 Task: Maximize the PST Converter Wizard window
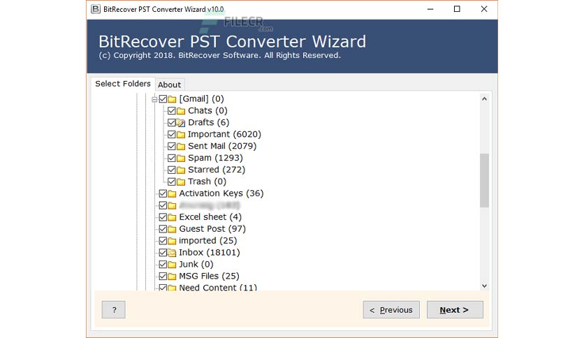pos(457,9)
